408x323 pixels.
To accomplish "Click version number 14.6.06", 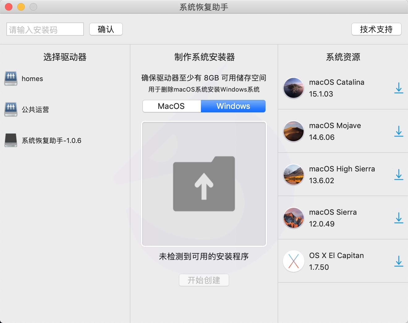I will click(322, 137).
